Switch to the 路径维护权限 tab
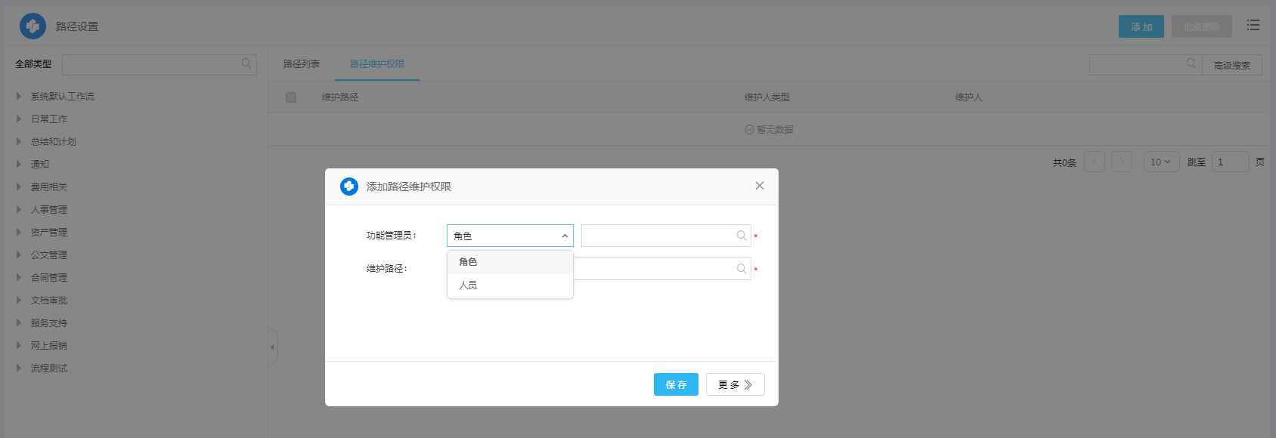Image resolution: width=1276 pixels, height=438 pixels. (x=376, y=64)
